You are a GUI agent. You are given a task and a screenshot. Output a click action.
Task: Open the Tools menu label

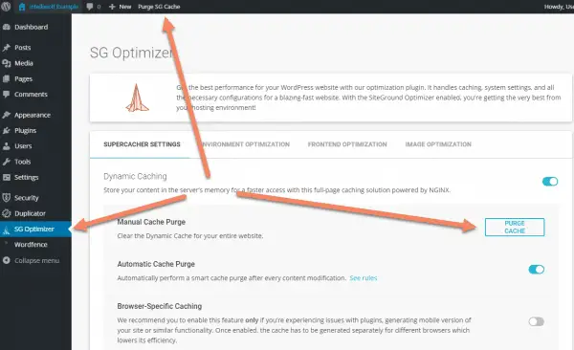(x=22, y=162)
